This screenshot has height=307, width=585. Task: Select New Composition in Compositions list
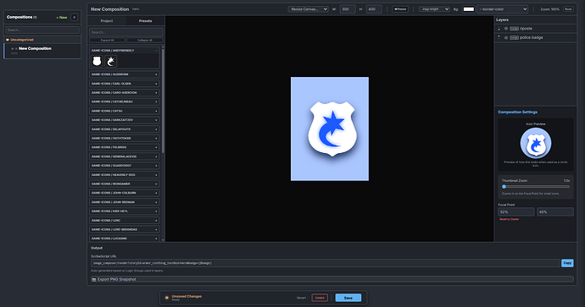(42, 51)
